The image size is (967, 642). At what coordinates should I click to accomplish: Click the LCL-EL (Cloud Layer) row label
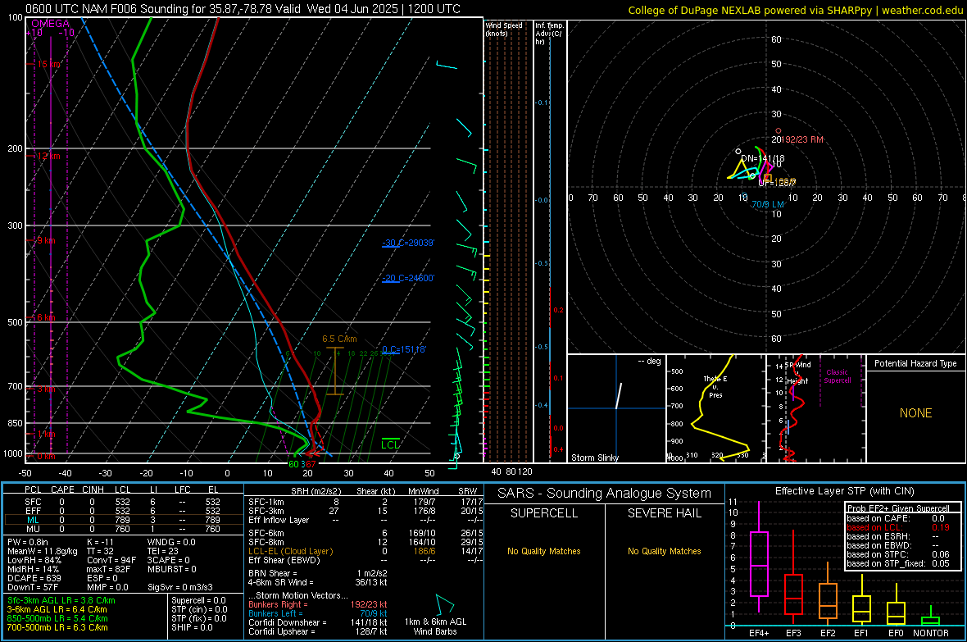[x=290, y=551]
